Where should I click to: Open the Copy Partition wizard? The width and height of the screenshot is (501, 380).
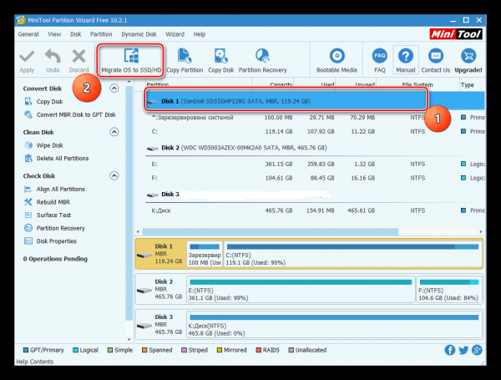coord(185,61)
